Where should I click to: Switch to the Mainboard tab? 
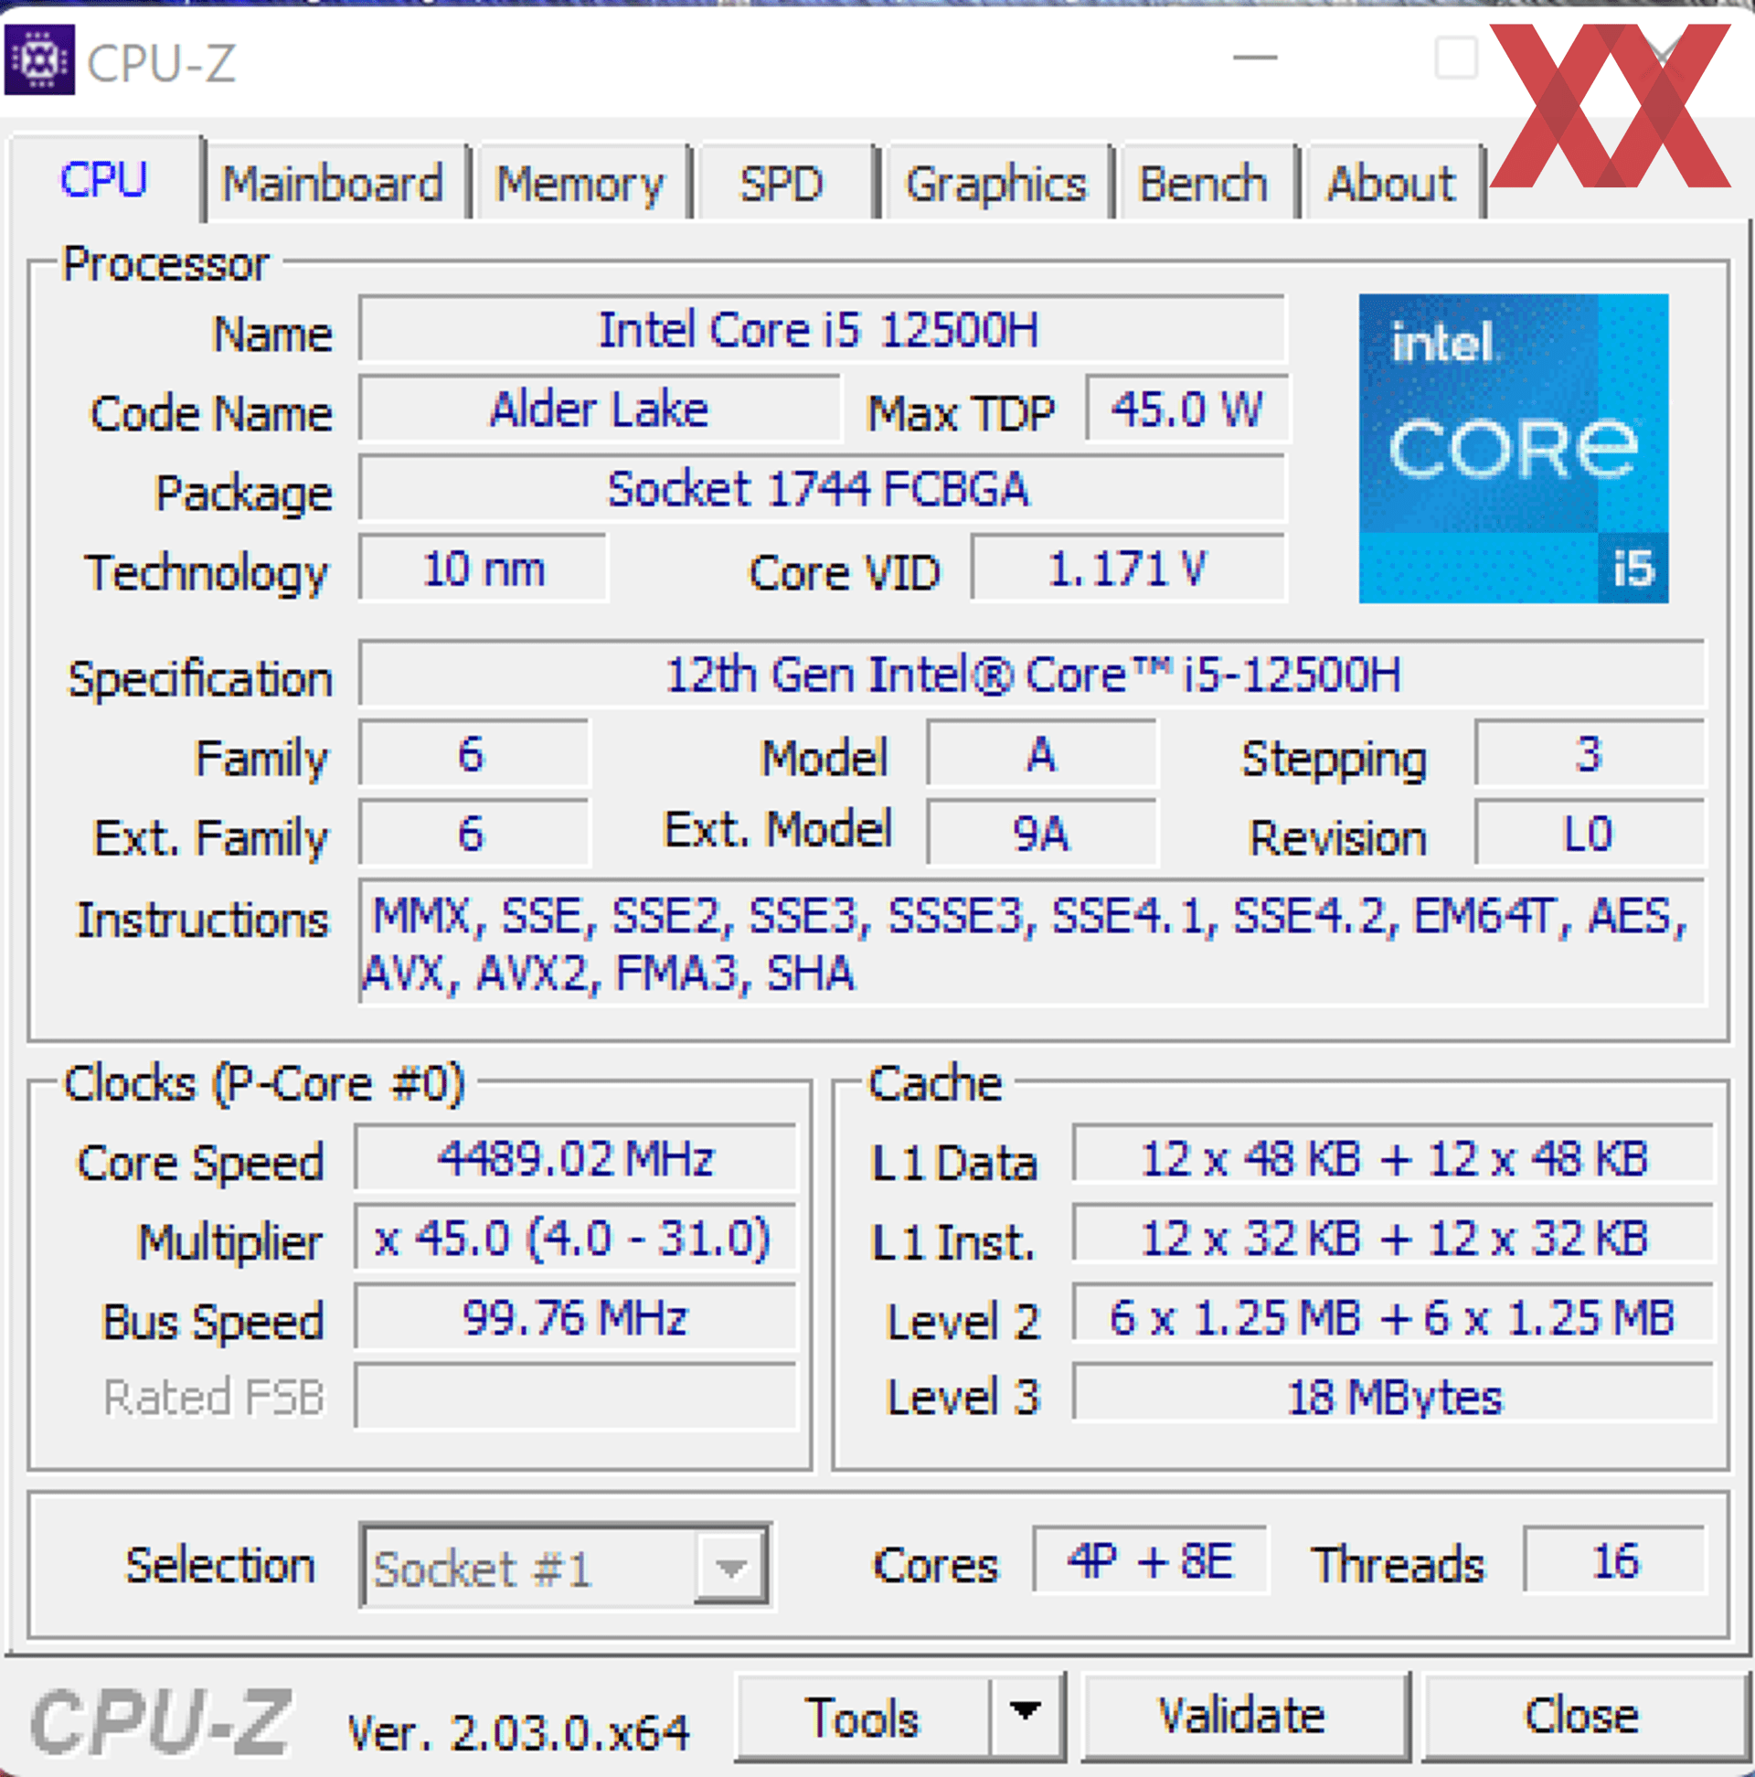[x=333, y=183]
